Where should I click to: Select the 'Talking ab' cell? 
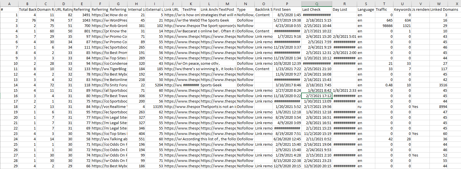click(x=118, y=139)
